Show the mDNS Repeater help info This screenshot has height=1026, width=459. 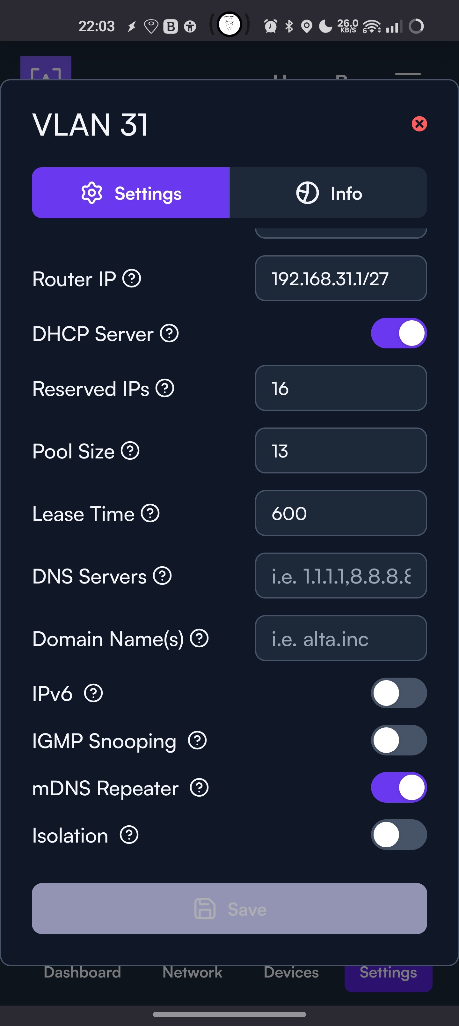[200, 788]
